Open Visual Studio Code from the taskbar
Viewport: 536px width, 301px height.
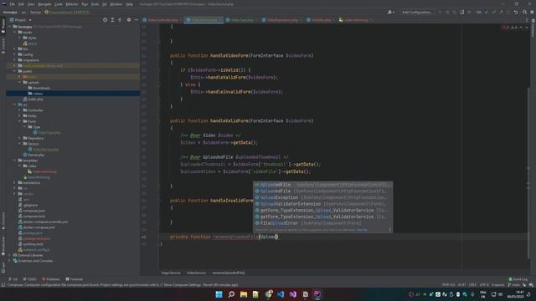point(281,294)
